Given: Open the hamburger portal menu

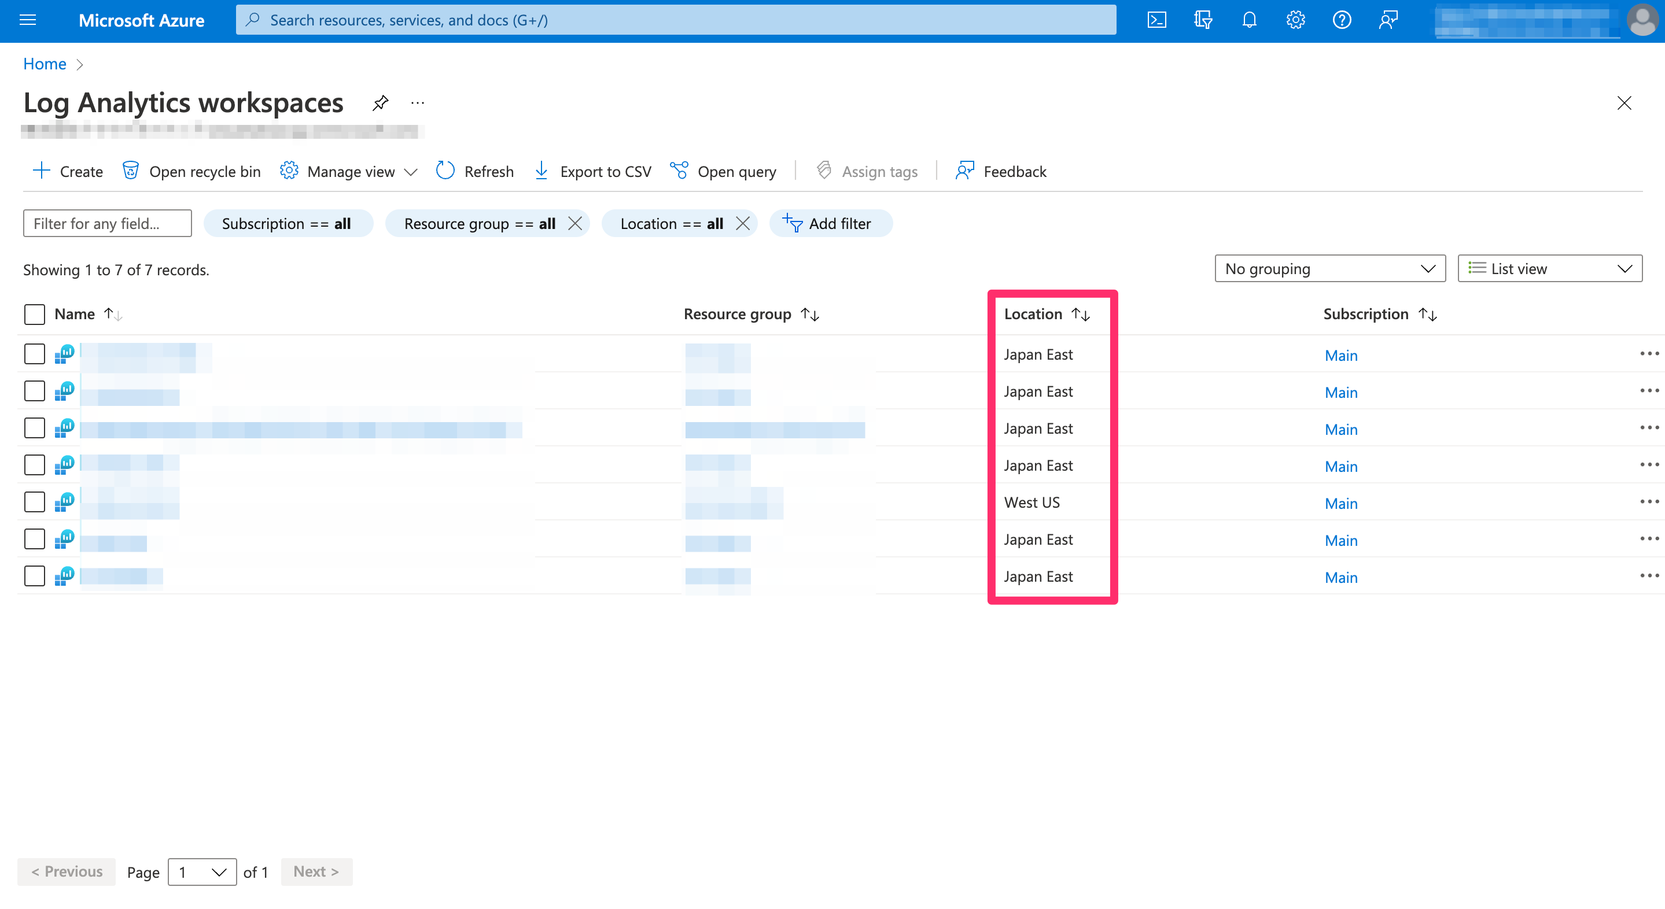Looking at the screenshot, I should (28, 20).
